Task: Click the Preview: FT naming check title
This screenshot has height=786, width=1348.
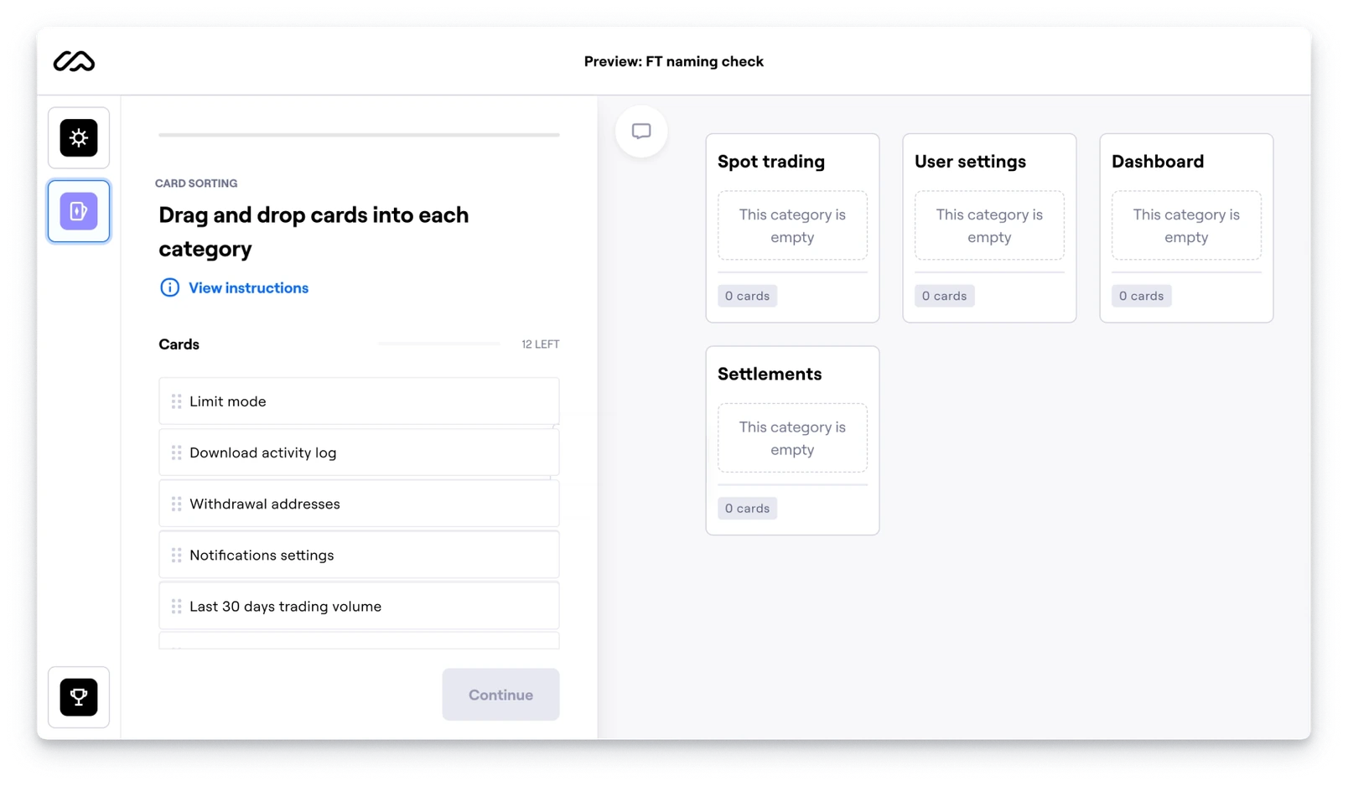Action: 674,61
